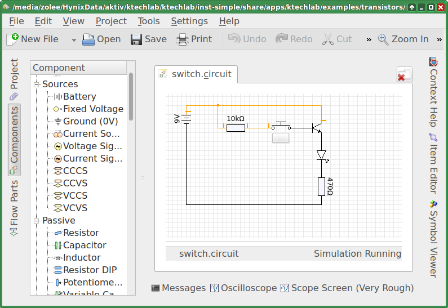The image size is (448, 308).
Task: Click the Redo toolbar button
Action: pos(294,39)
